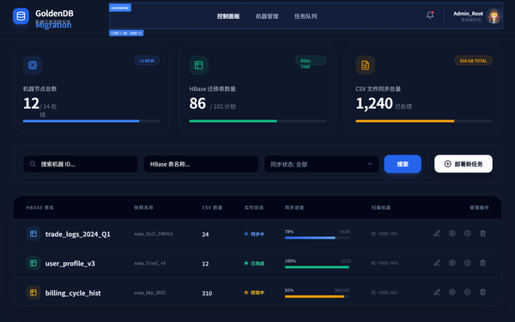Open the Admin_Root user avatar

coord(494,16)
